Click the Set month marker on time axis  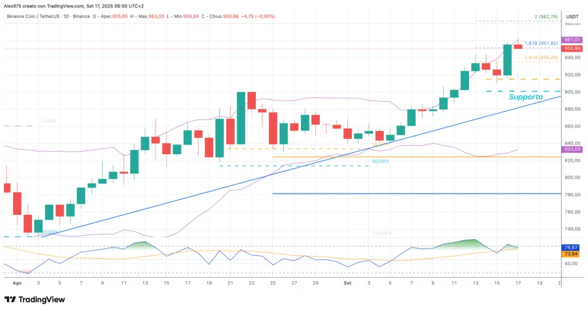click(347, 283)
